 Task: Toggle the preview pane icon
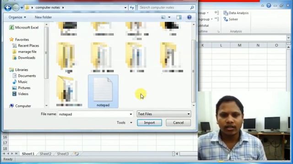pos(179,17)
